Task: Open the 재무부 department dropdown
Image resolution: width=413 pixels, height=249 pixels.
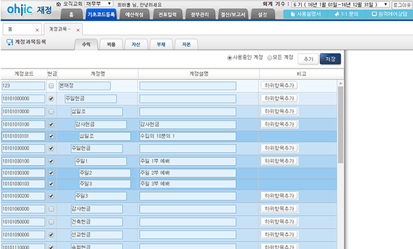Action: (x=99, y=4)
